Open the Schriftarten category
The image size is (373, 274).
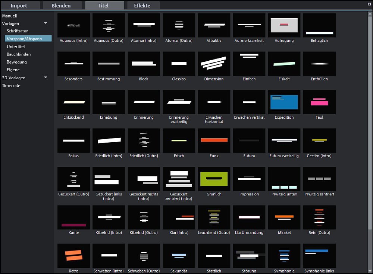18,31
